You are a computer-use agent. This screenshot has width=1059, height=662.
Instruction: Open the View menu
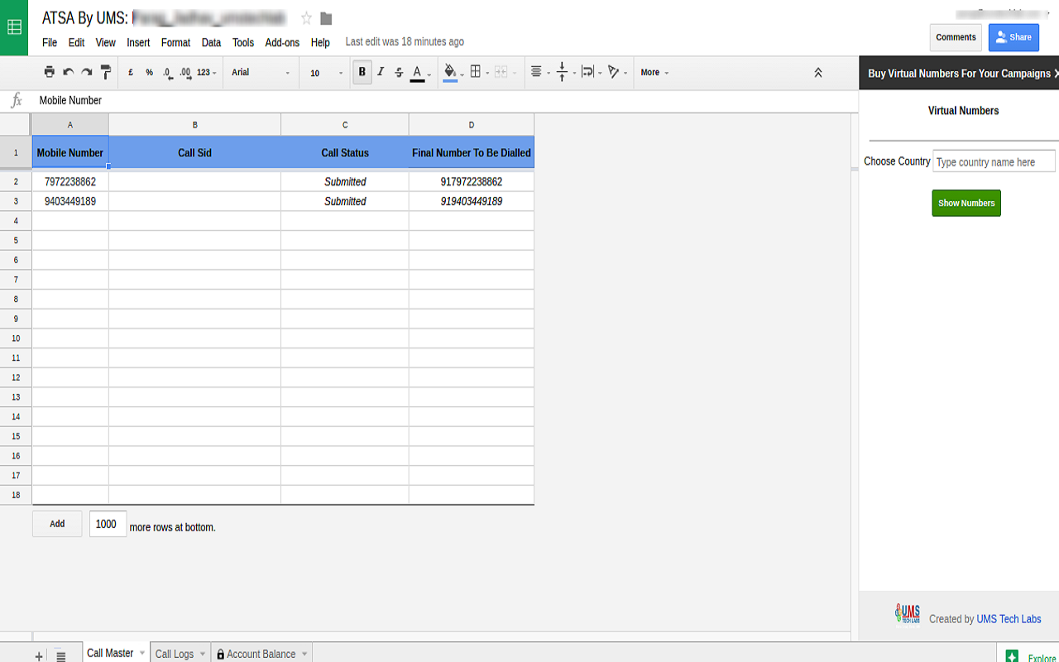pyautogui.click(x=106, y=42)
